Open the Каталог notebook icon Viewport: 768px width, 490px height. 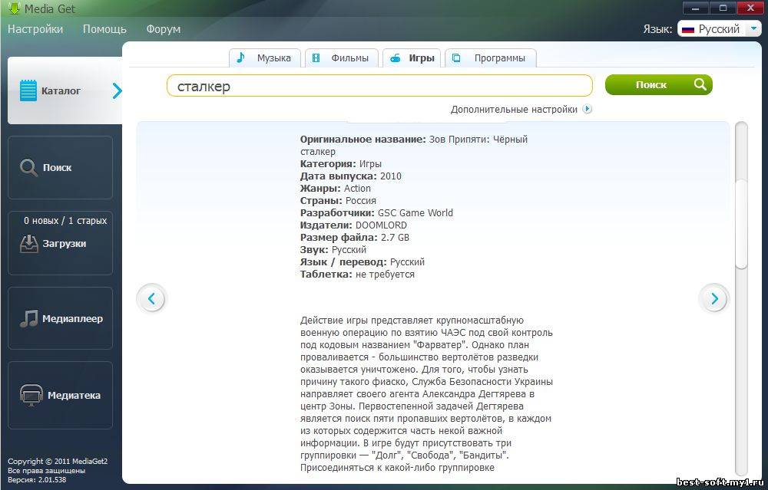click(28, 91)
